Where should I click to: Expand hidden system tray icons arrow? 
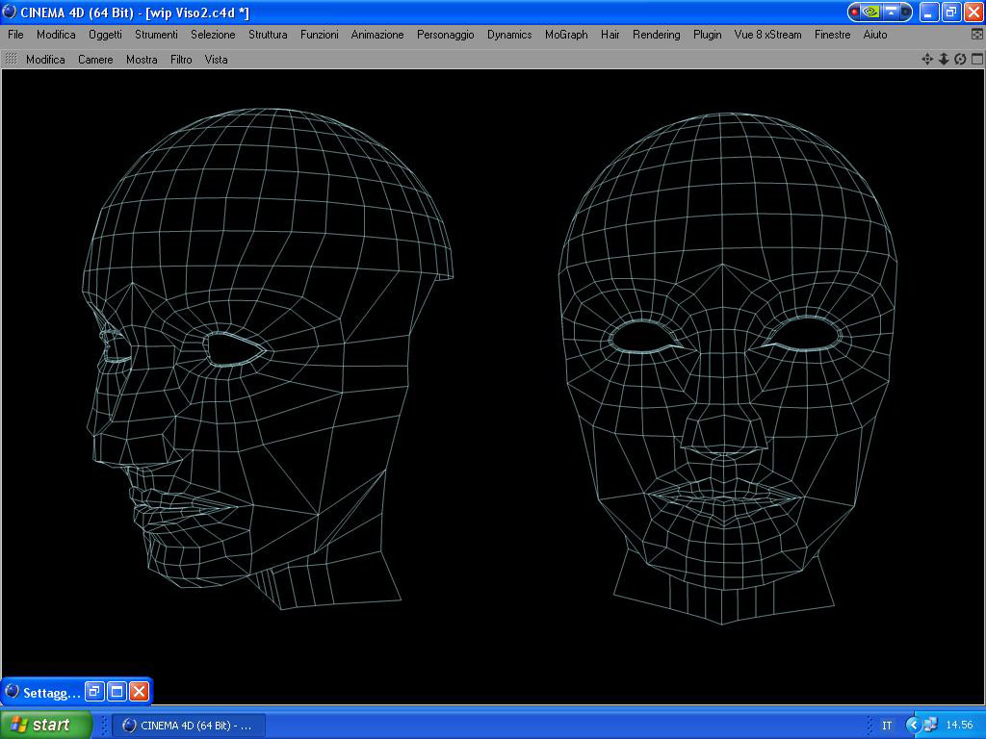tap(914, 726)
